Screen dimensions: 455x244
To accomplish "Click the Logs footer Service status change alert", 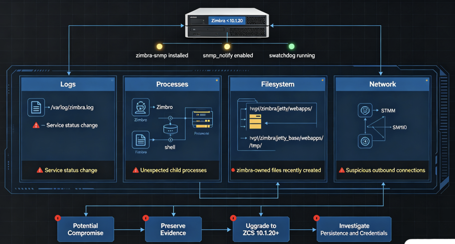I will pyautogui.click(x=71, y=170).
